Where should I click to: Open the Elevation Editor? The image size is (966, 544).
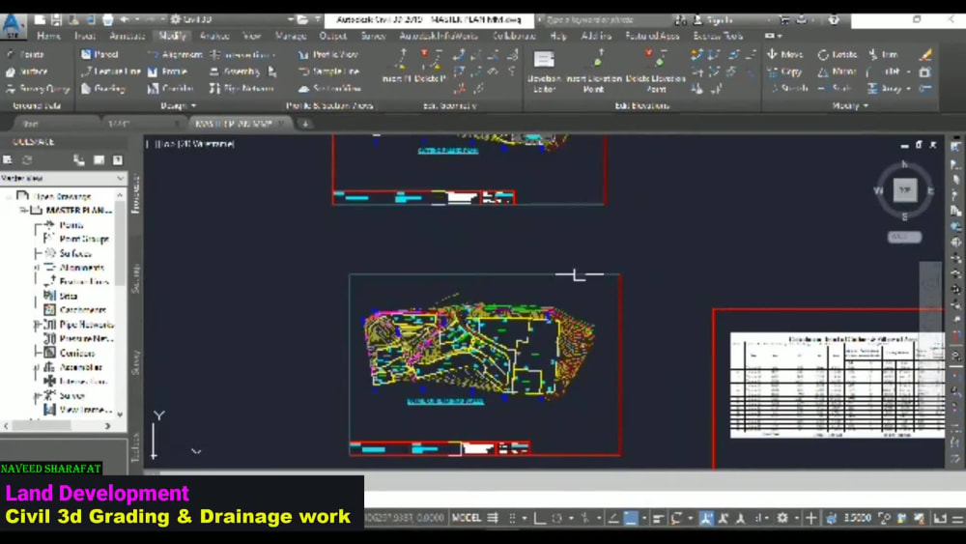(x=544, y=71)
